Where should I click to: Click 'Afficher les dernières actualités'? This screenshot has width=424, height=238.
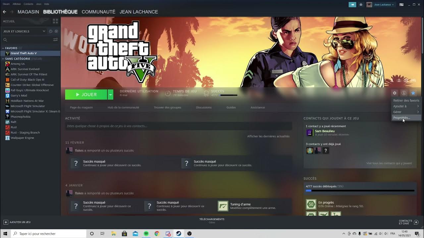[268, 136]
